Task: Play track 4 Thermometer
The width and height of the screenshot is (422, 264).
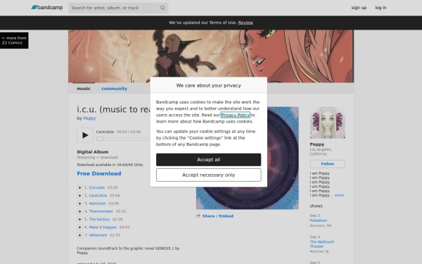Action: (80, 211)
